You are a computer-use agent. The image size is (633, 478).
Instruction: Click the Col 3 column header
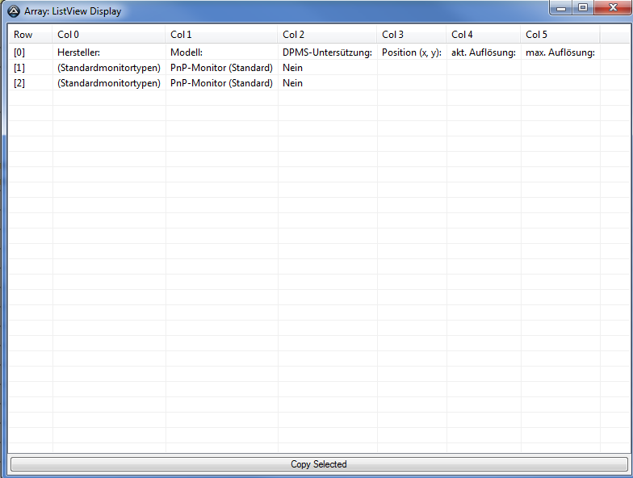[x=393, y=35]
